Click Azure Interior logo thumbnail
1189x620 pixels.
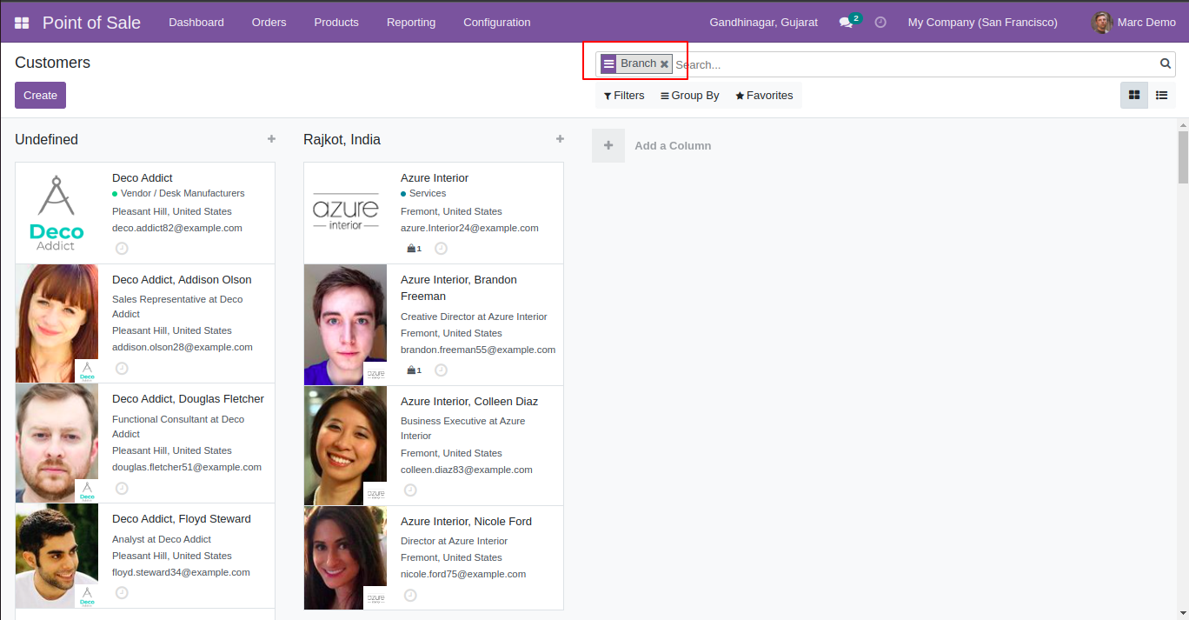(345, 213)
